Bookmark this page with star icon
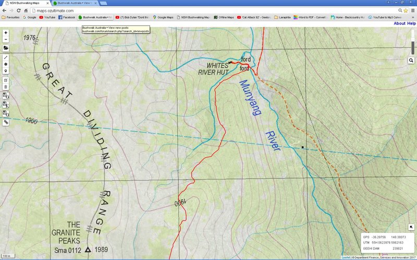 click(406, 10)
